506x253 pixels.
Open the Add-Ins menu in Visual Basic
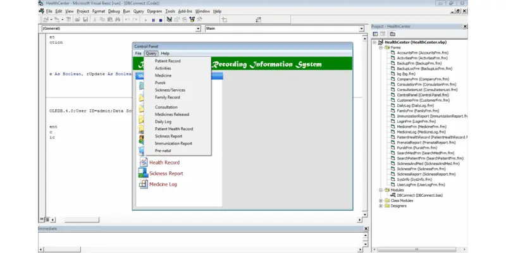pos(185,11)
